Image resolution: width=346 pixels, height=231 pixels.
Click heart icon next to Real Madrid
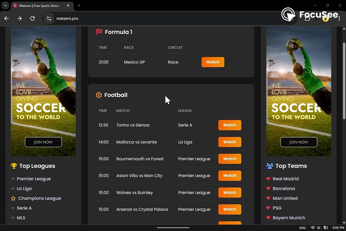[x=268, y=179]
